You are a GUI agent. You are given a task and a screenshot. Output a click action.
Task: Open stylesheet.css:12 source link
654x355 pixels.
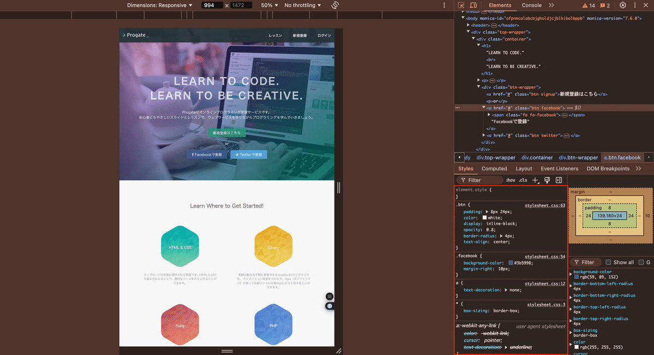pos(545,284)
